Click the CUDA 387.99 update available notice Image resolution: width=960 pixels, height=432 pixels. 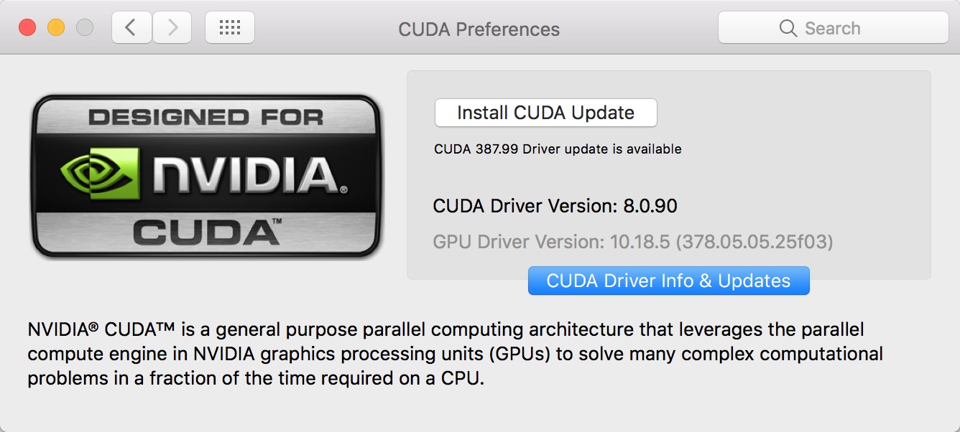[x=558, y=149]
